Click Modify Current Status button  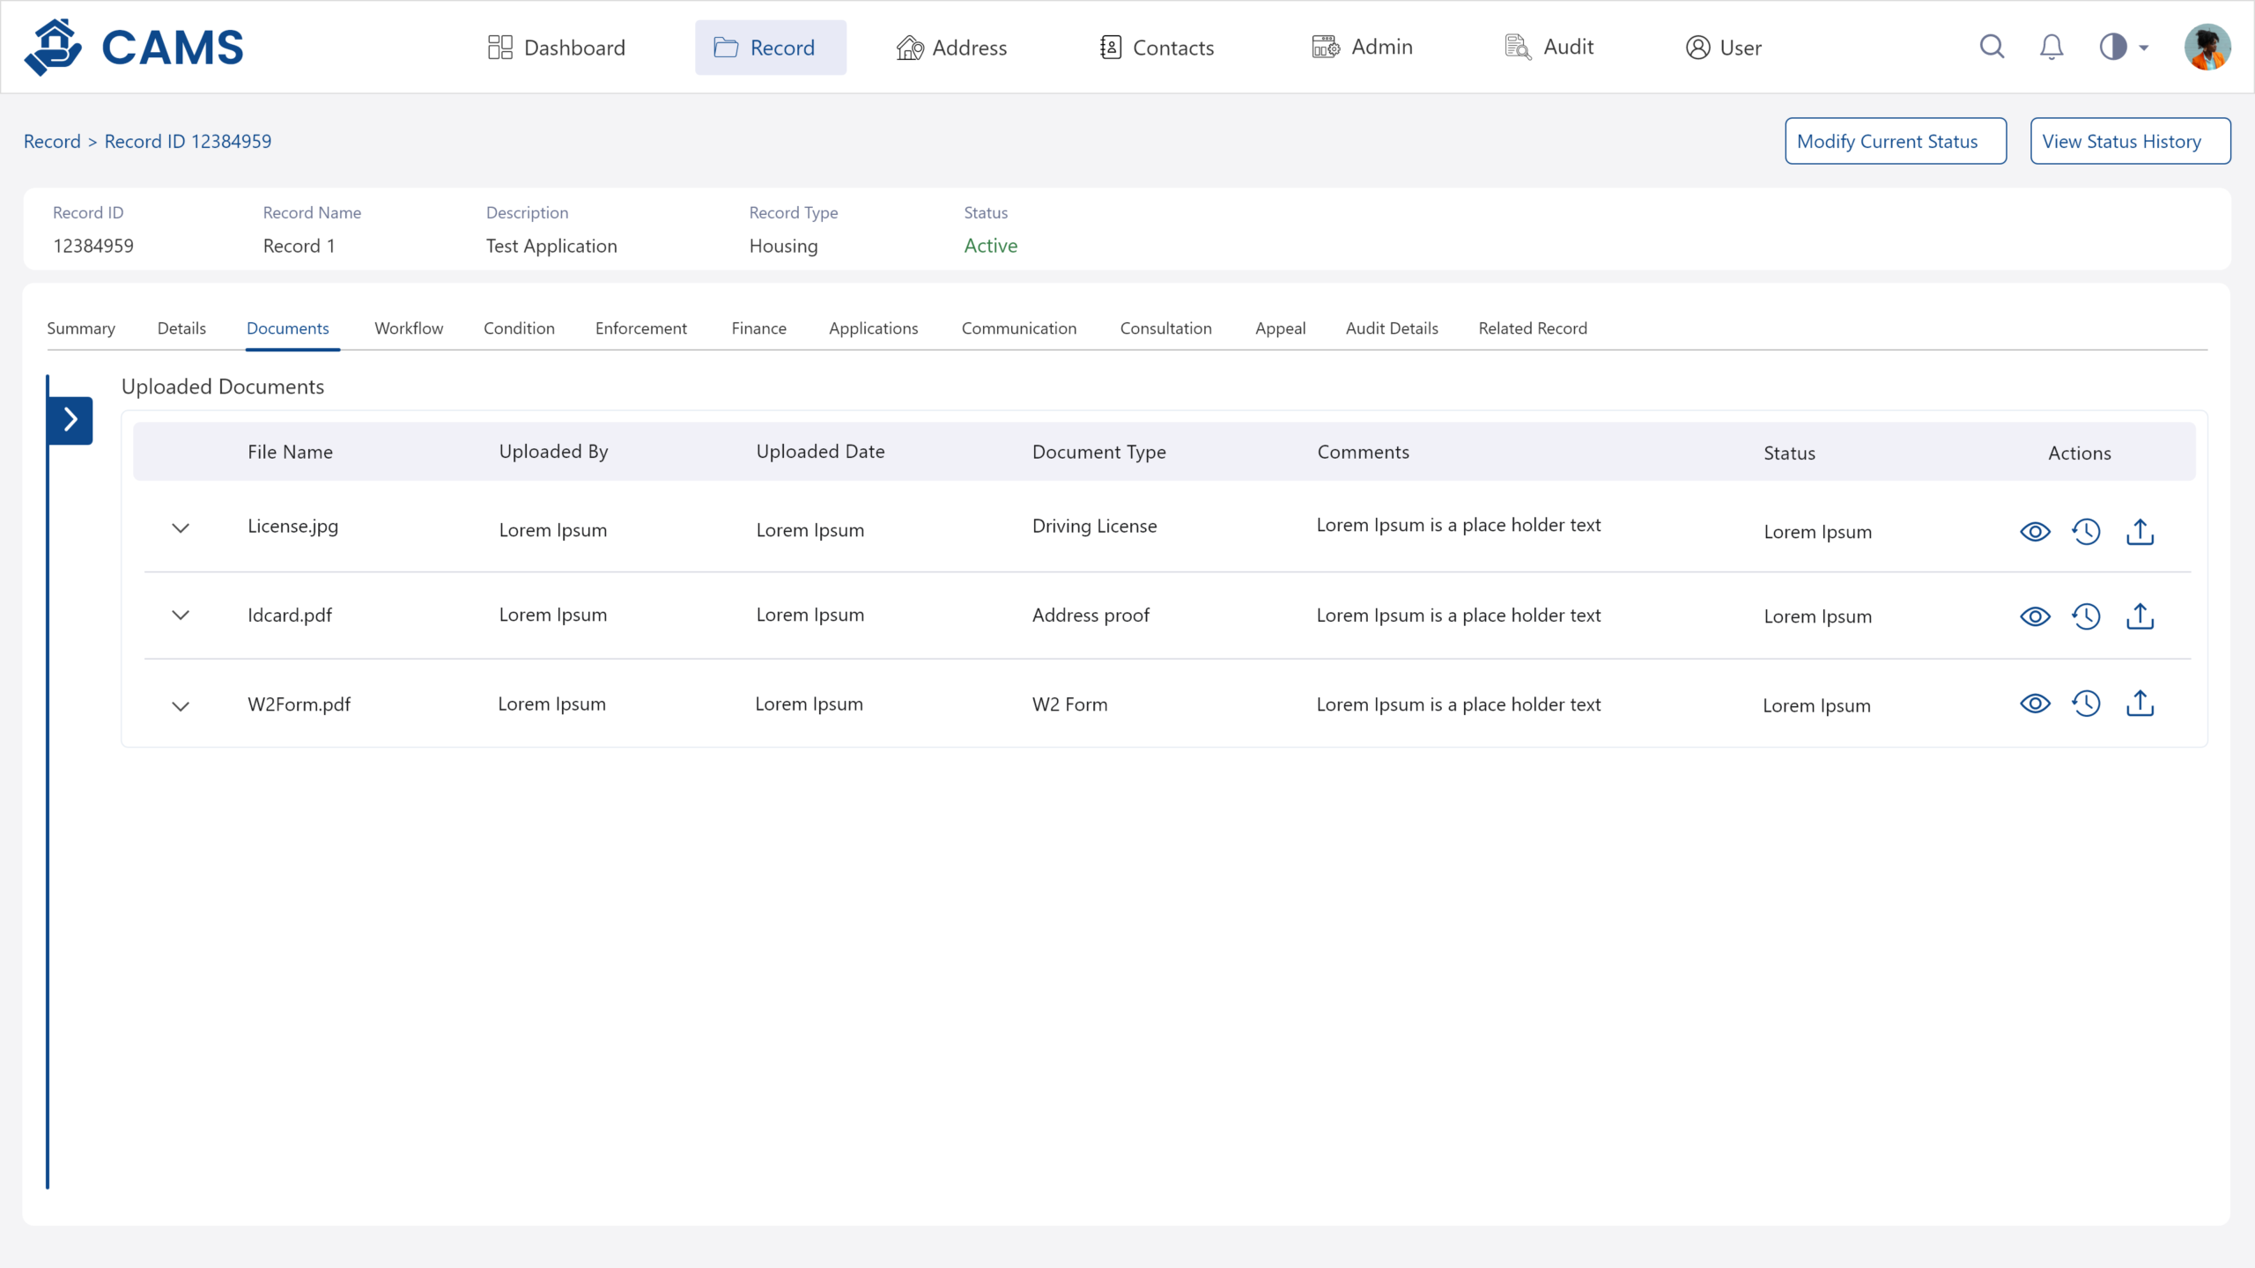coord(1896,141)
